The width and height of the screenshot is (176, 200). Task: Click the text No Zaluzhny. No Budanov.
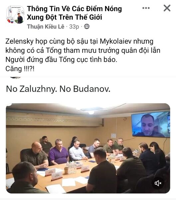click(x=58, y=89)
